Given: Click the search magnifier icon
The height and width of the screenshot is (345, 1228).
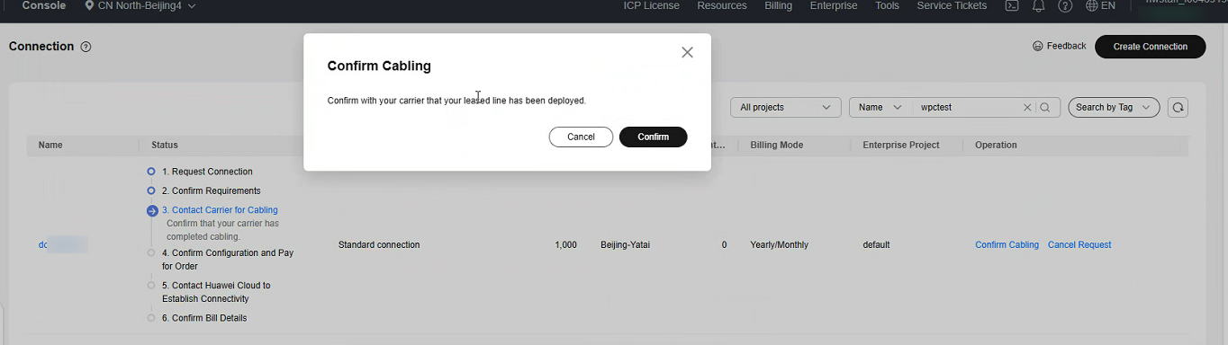Looking at the screenshot, I should pos(1045,107).
